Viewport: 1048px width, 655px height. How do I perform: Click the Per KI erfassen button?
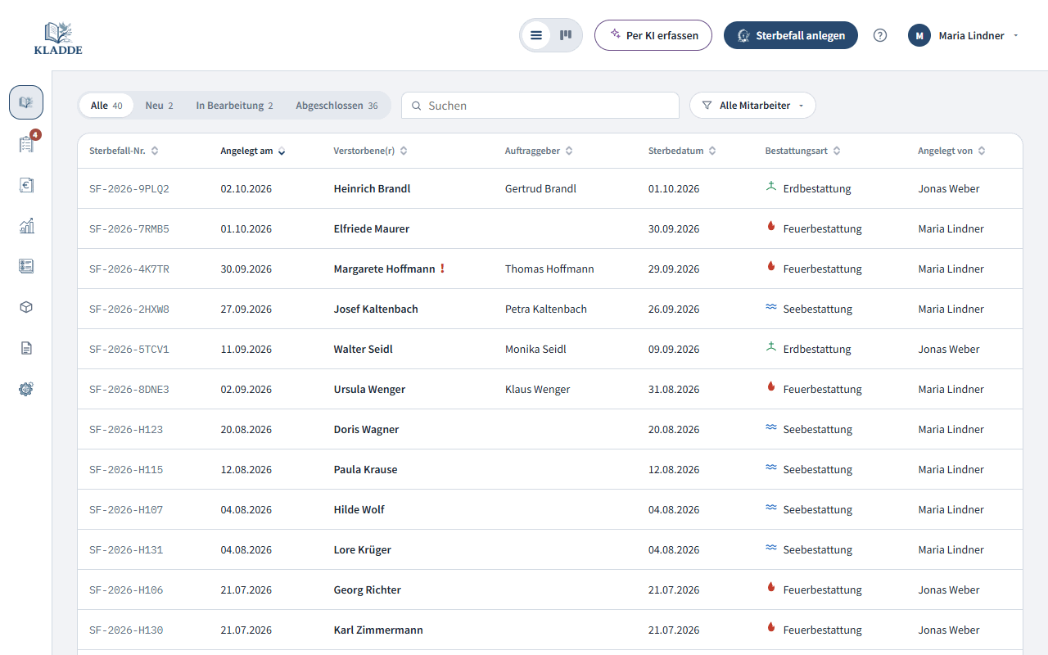click(x=653, y=35)
